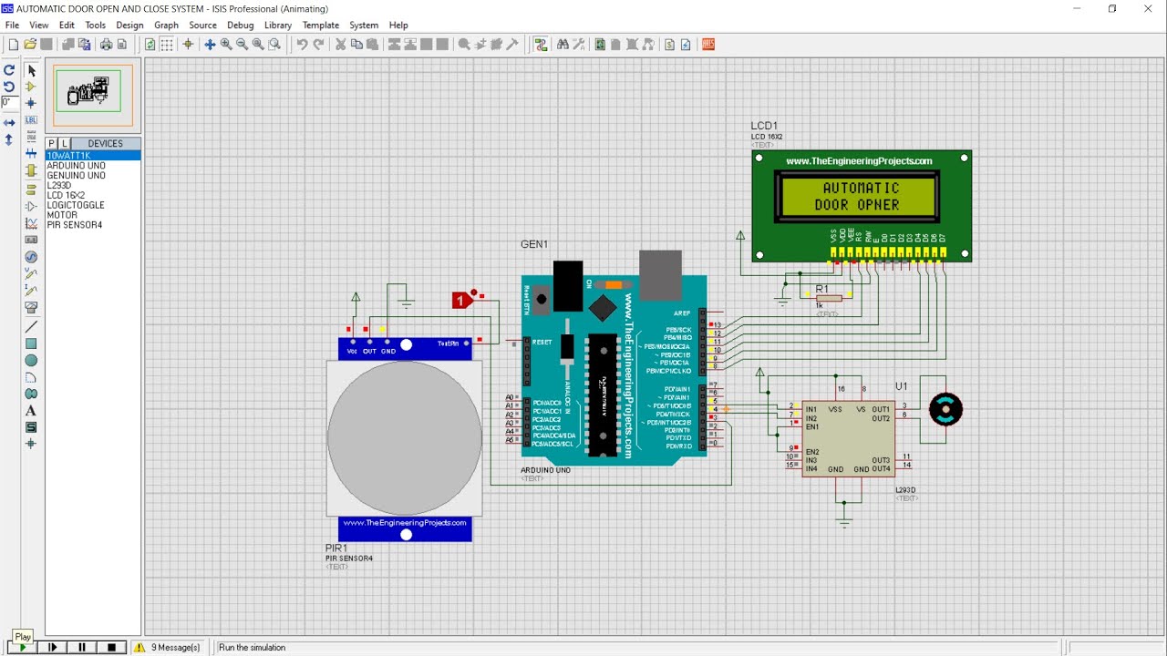The height and width of the screenshot is (656, 1167).
Task: Click the Search and Tag binoculars icon
Action: 563,44
